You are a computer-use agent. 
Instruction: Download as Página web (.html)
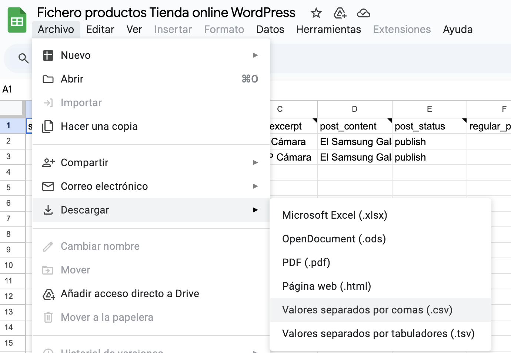coord(380,286)
